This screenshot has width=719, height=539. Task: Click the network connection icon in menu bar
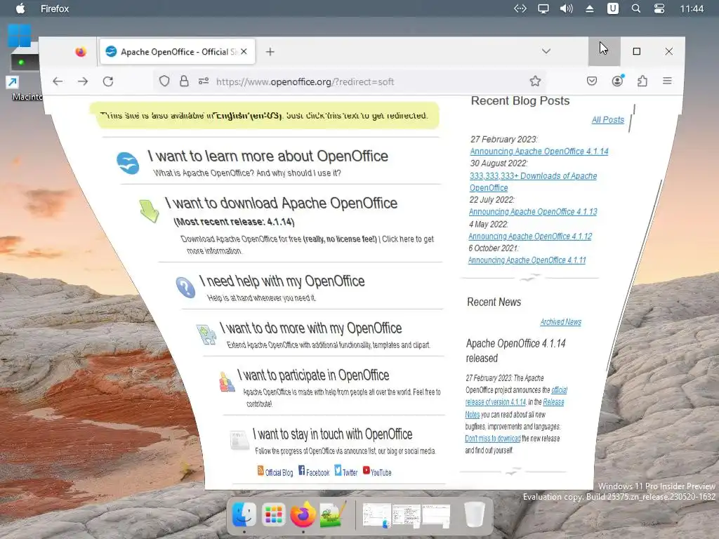pyautogui.click(x=520, y=8)
